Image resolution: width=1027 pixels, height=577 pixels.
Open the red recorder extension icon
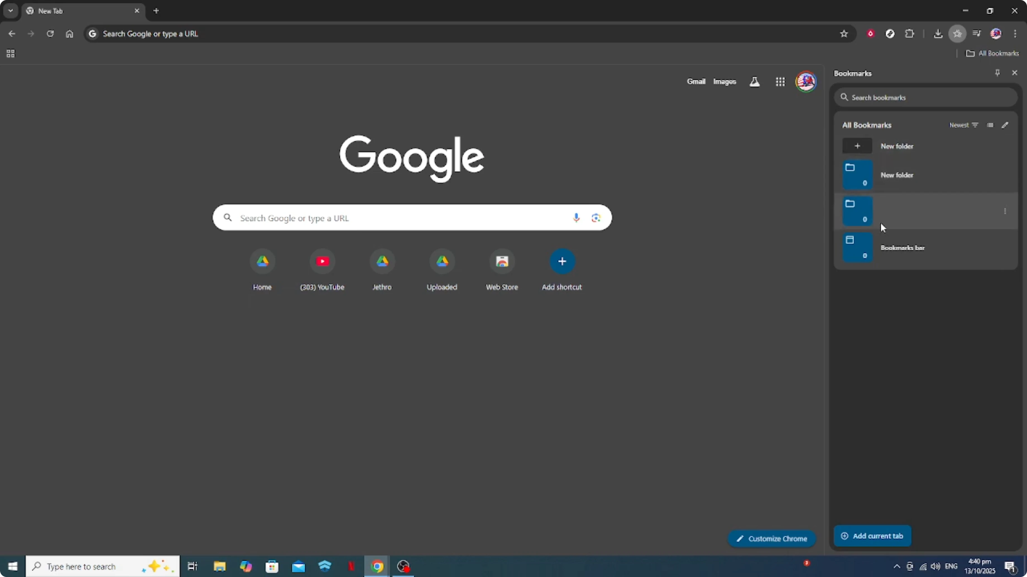[x=871, y=34]
